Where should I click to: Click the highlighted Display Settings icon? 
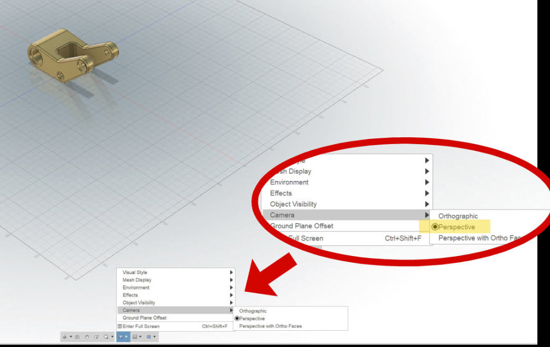pyautogui.click(x=120, y=337)
